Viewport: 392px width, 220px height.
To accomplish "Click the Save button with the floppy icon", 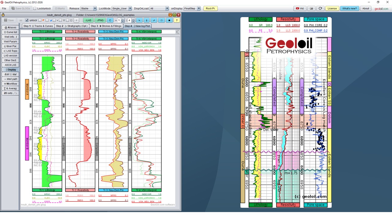I will pyautogui.click(x=9, y=20).
